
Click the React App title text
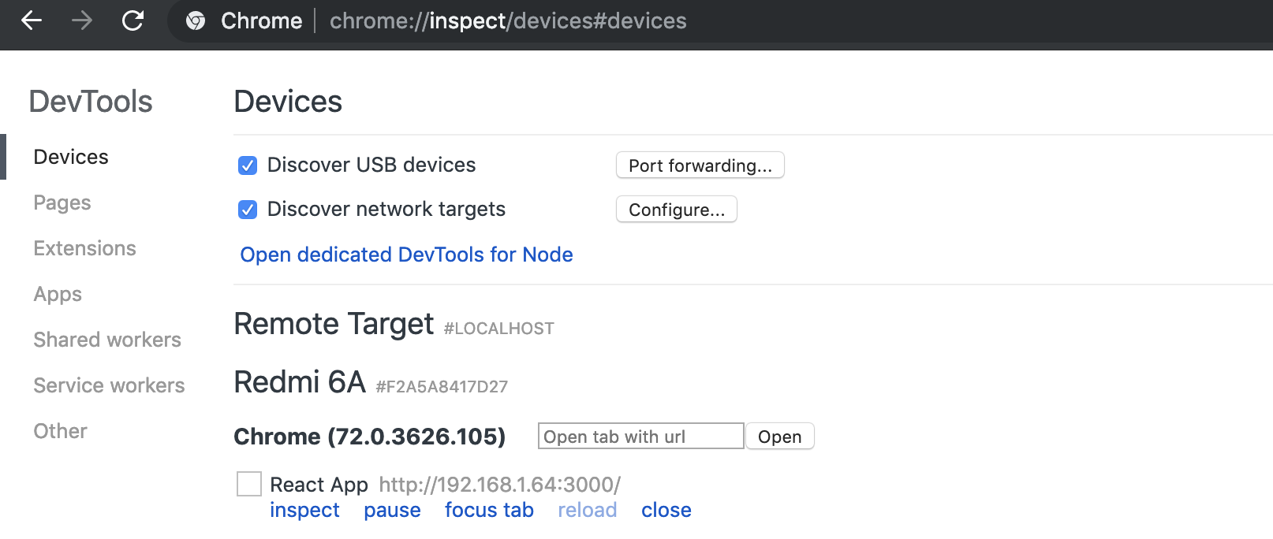pyautogui.click(x=319, y=485)
